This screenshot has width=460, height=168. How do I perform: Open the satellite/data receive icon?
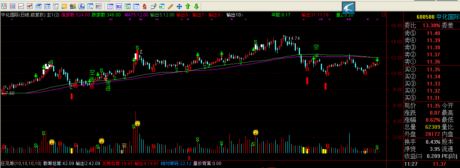(153, 6)
